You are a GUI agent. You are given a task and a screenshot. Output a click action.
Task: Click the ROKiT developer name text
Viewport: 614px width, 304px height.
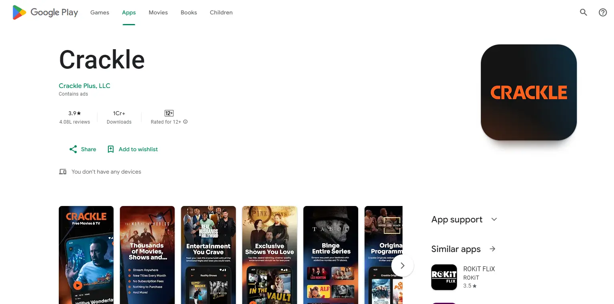pyautogui.click(x=471, y=278)
